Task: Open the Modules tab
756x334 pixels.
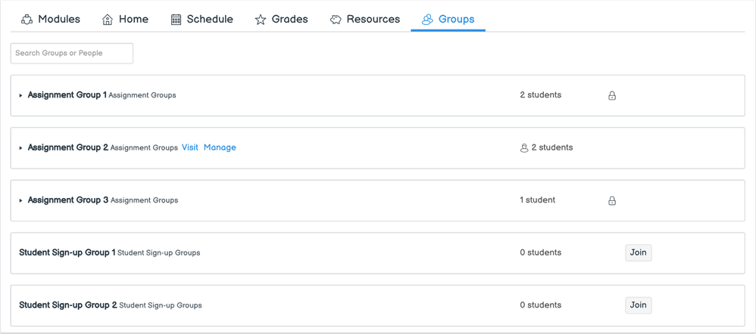Action: click(x=51, y=20)
